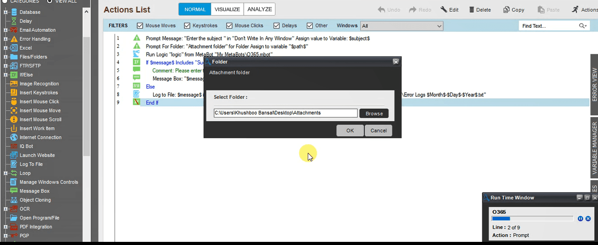Open the IQ Bot command
This screenshot has height=245, width=598.
pos(26,146)
